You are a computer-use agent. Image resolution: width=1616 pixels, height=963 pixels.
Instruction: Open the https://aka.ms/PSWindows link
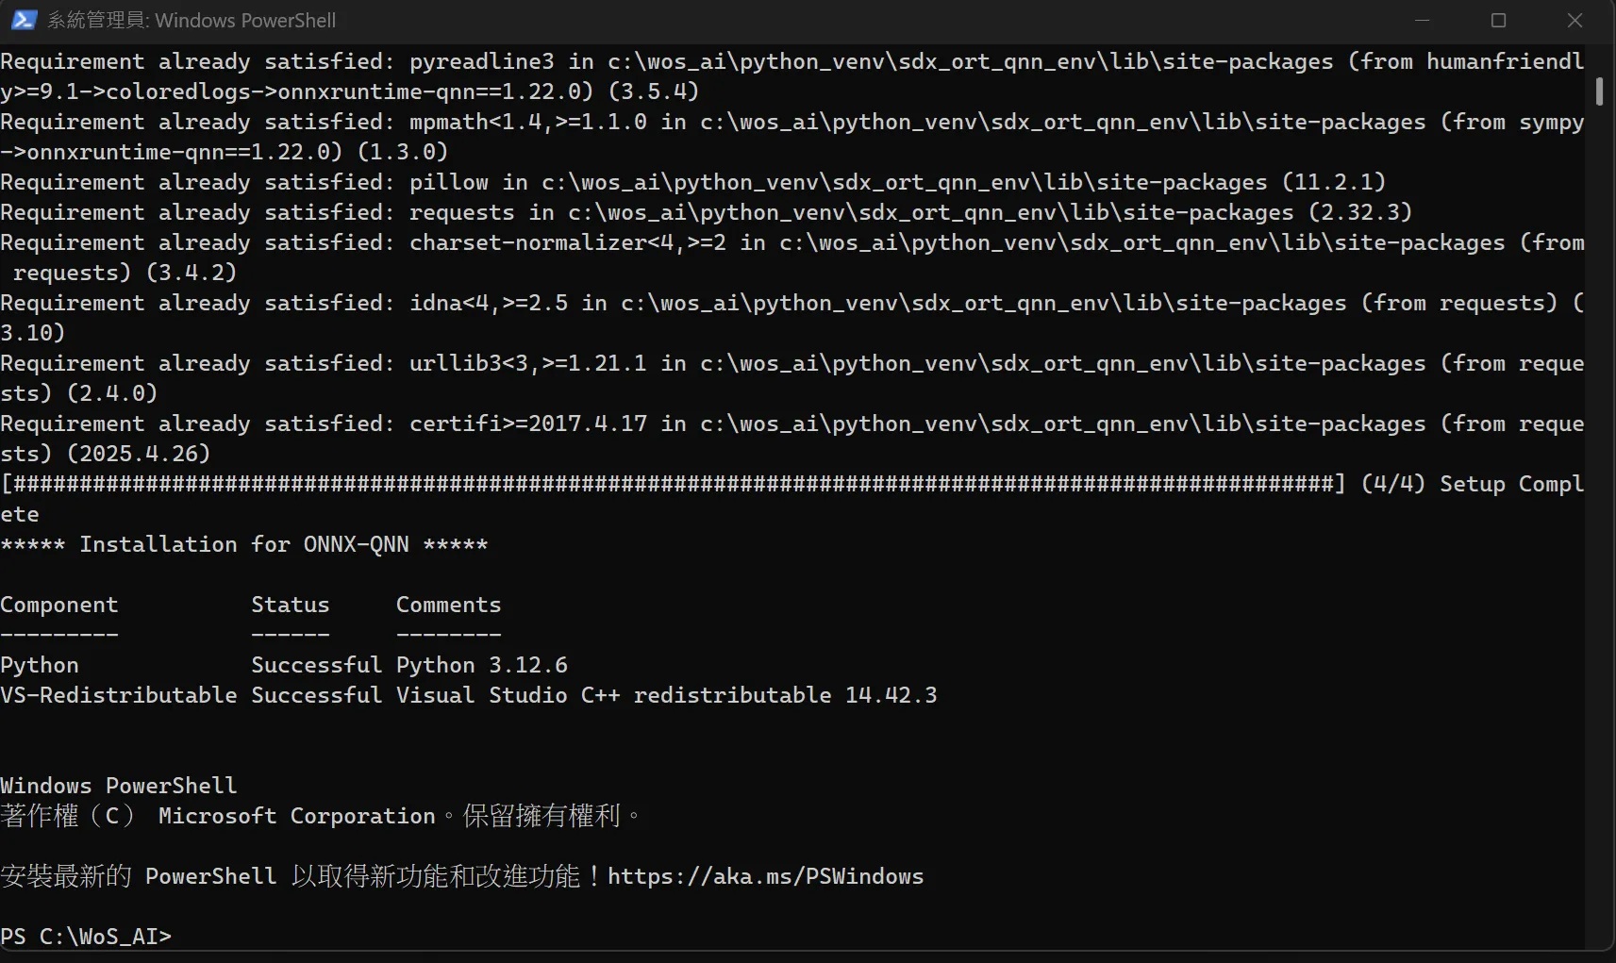click(x=765, y=876)
